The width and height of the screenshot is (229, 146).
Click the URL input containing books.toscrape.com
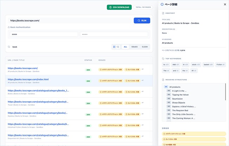pyautogui.click(x=70, y=21)
